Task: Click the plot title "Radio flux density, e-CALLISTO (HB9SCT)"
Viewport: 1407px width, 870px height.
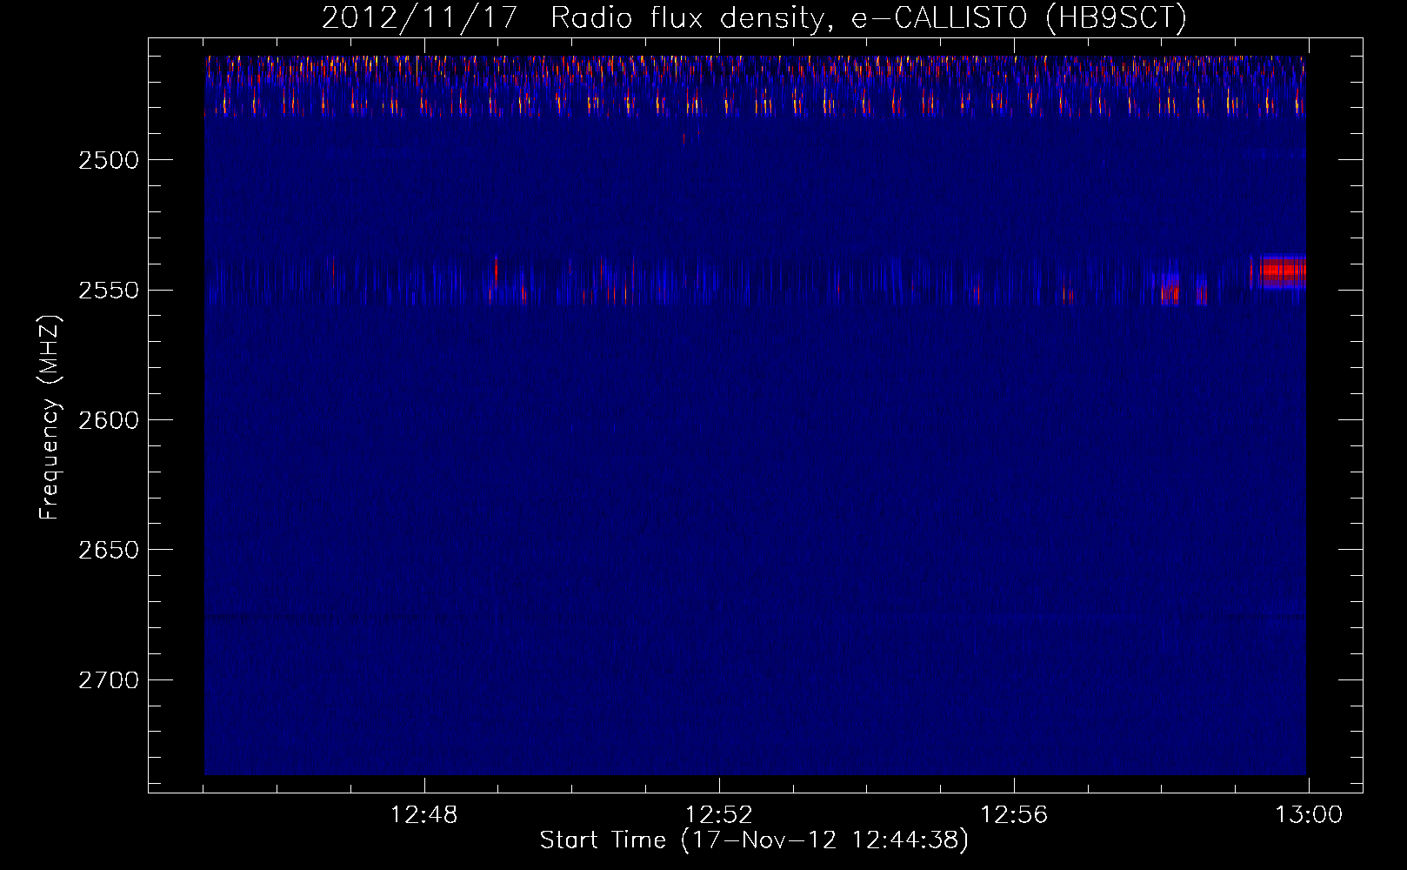Action: pos(869,17)
